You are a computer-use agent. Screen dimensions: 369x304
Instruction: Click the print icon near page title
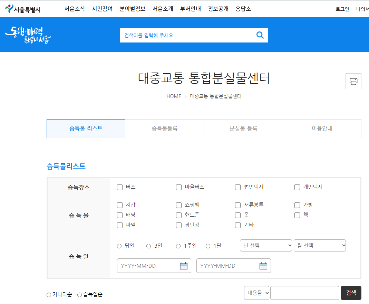(x=353, y=81)
